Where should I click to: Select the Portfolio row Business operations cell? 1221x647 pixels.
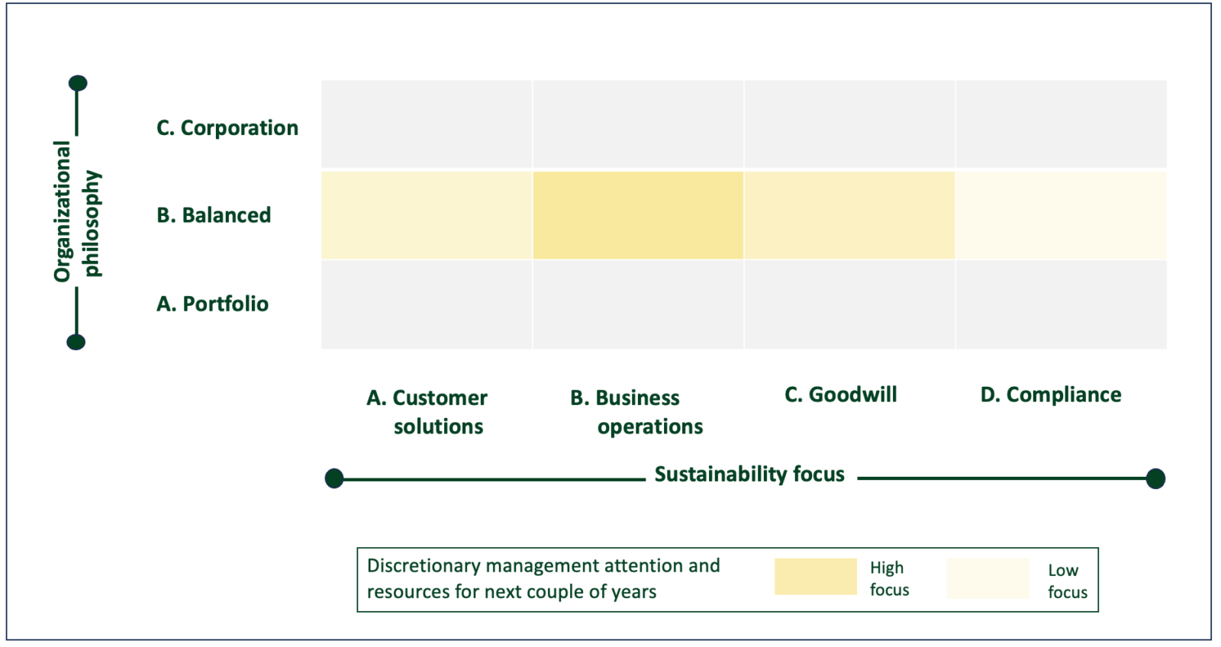click(638, 305)
